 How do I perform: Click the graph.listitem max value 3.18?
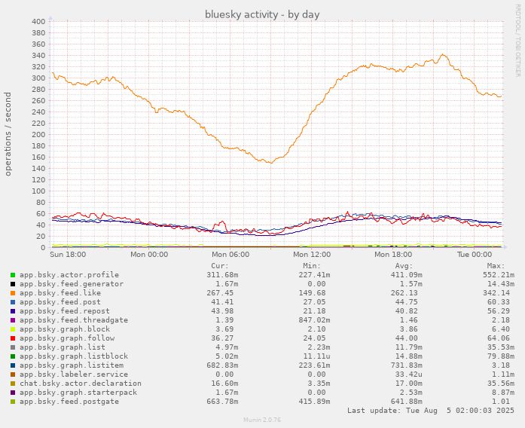[x=501, y=365]
